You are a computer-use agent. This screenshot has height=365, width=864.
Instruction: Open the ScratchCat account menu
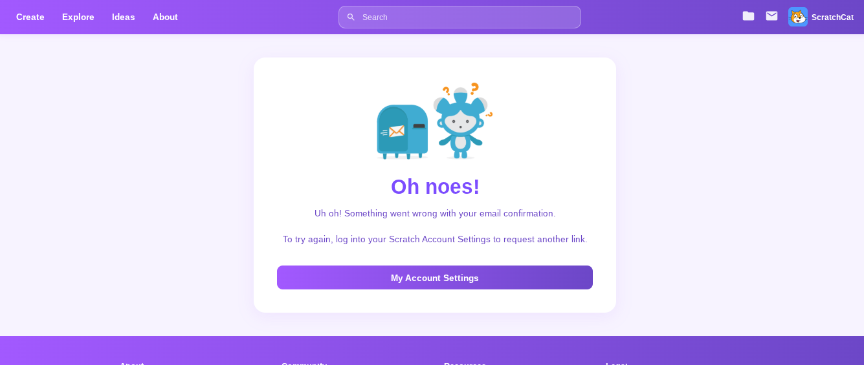(x=832, y=17)
